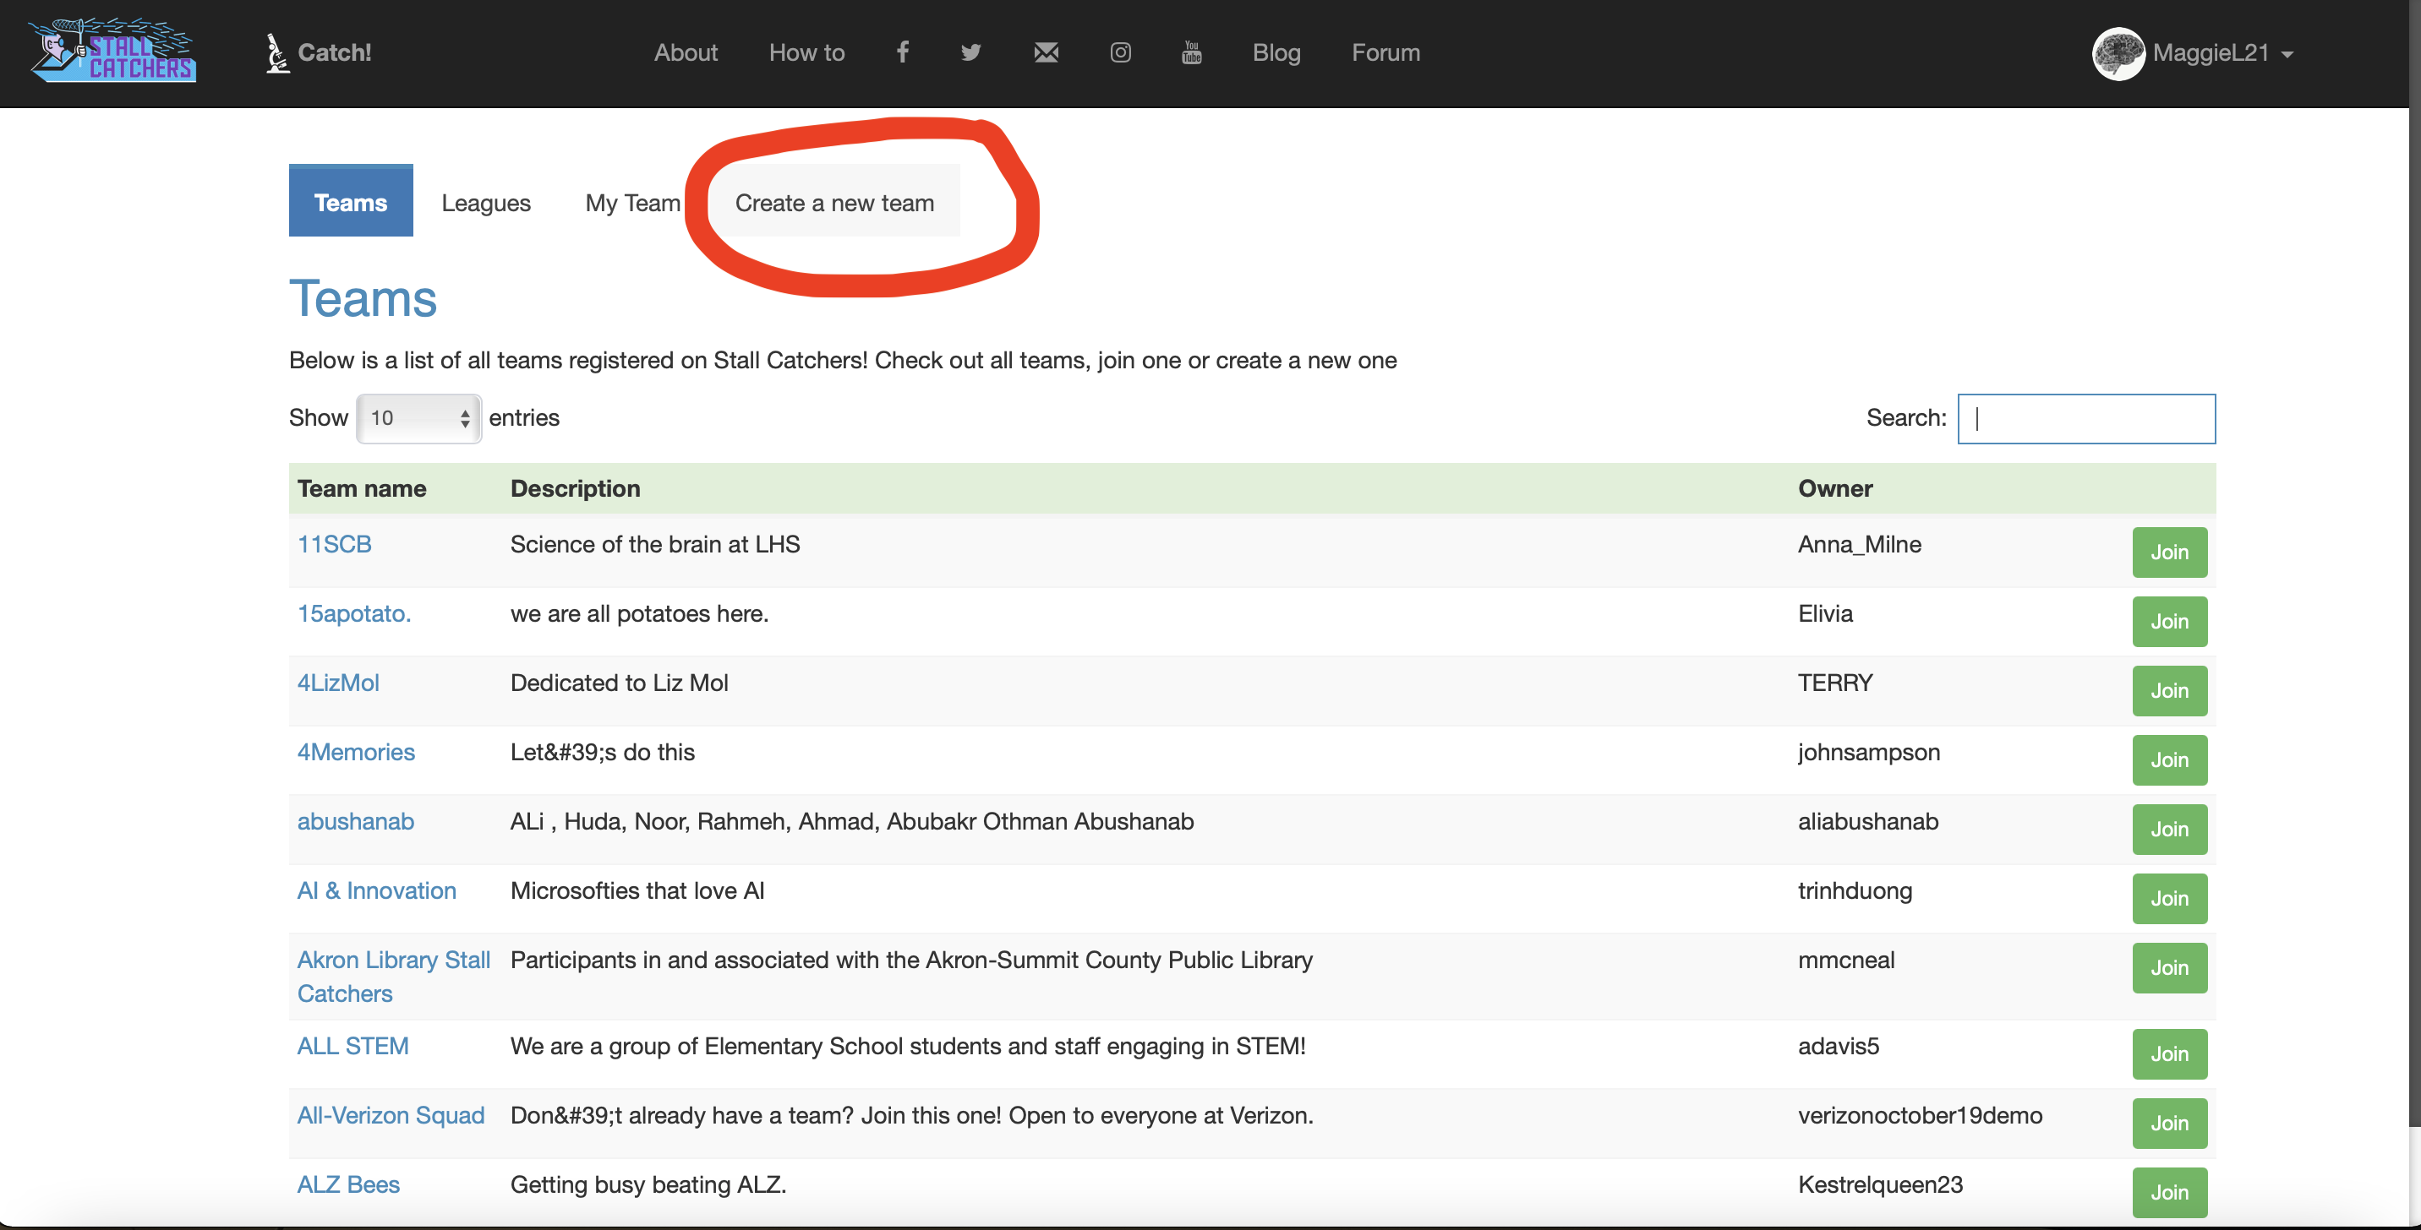Select Create a new team tab

[x=833, y=202]
